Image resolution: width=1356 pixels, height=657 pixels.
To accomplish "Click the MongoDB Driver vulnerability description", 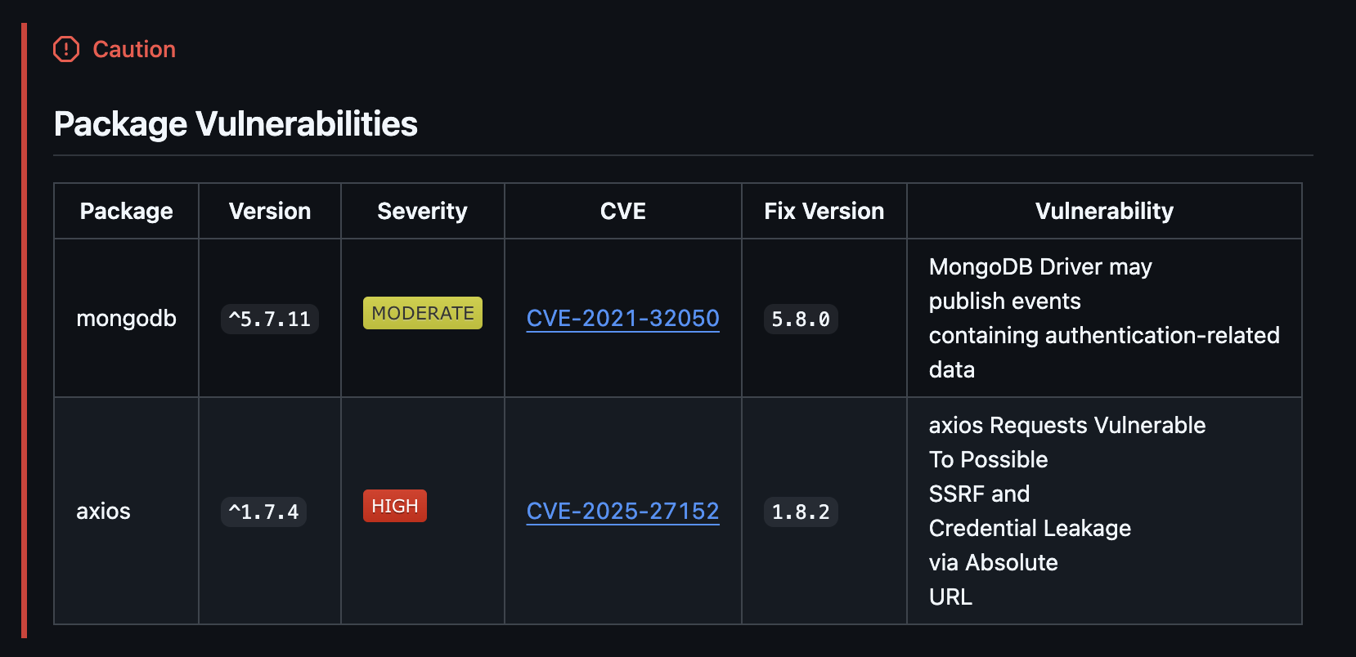I will pos(1104,318).
